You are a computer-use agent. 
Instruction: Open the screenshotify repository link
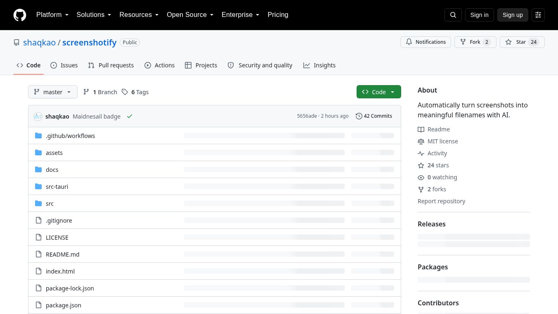tap(90, 43)
